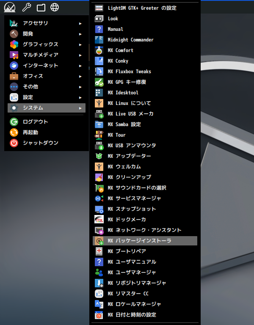The width and height of the screenshot is (254, 325).
Task: Launch MX リマスター CC
Action: (x=145, y=294)
